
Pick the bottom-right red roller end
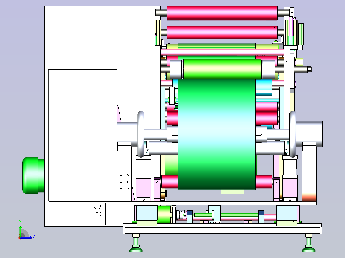click(x=264, y=182)
